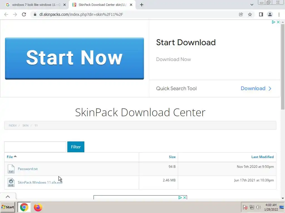Bookmark this page with the star
The image size is (285, 213).
(250, 14)
